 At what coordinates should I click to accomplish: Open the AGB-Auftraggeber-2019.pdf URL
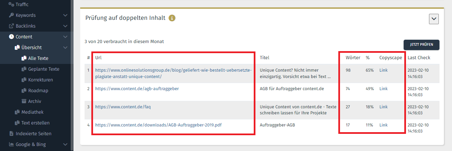tap(158, 125)
